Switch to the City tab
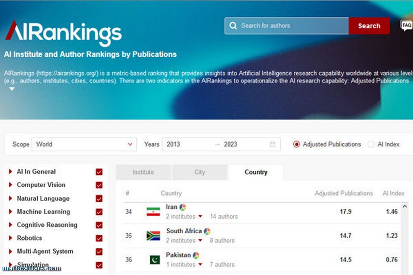This screenshot has height=275, width=413. (200, 172)
